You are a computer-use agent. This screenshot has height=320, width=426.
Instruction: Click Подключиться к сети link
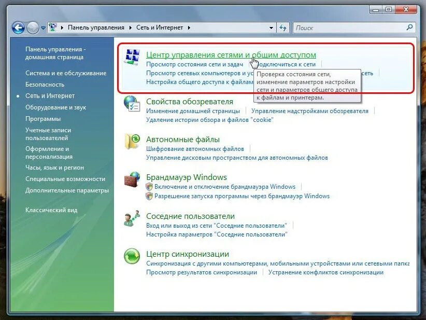tap(286, 64)
